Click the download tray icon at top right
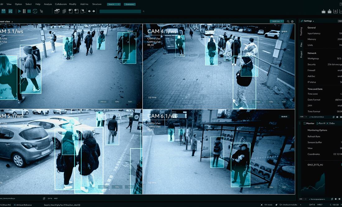This screenshot has height=207, width=342. (x=324, y=11)
